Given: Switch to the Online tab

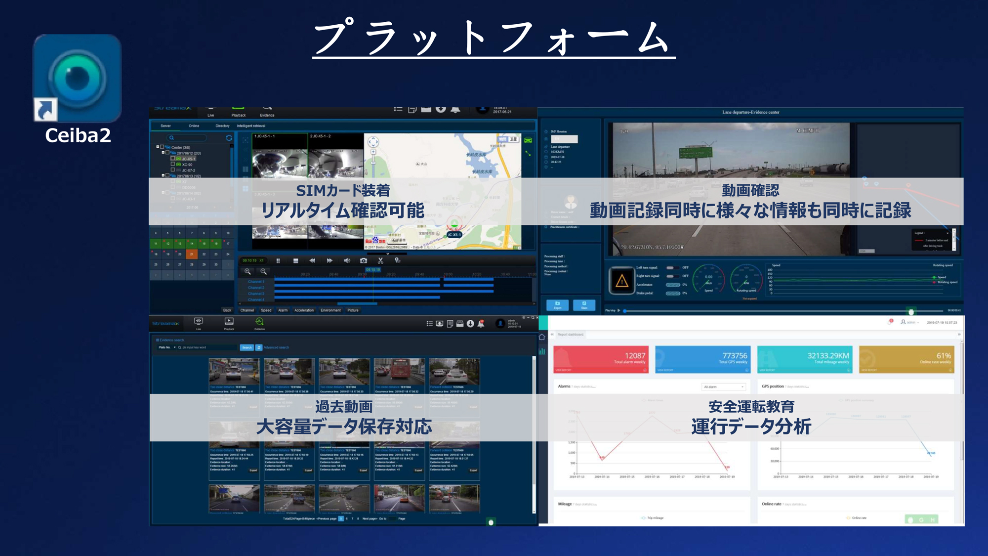Looking at the screenshot, I should click(x=194, y=126).
